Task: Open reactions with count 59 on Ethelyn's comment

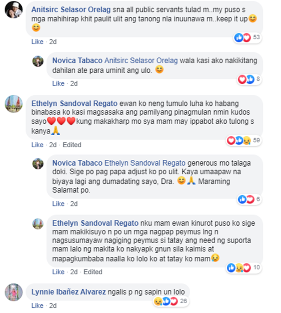Action: click(244, 140)
